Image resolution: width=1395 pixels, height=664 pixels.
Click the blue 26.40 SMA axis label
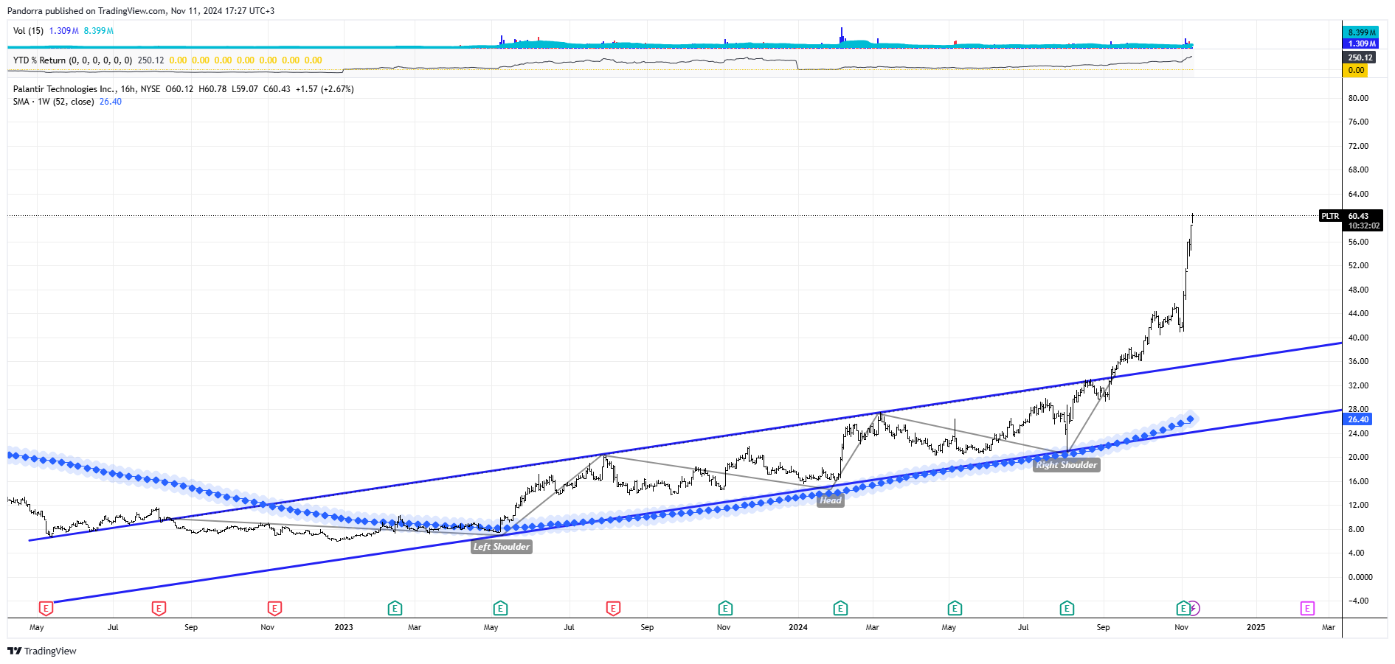(x=1357, y=419)
